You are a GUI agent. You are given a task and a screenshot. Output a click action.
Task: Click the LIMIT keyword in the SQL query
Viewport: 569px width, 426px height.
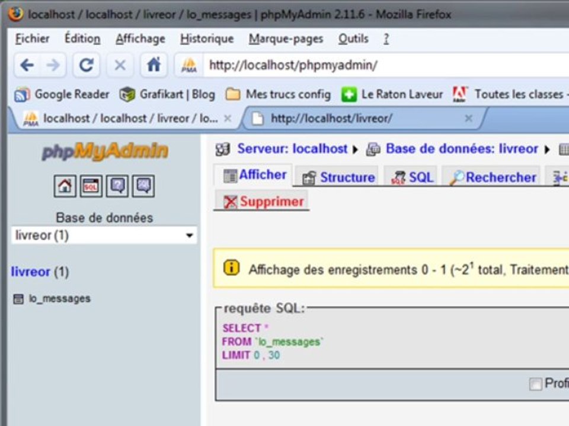tap(236, 356)
